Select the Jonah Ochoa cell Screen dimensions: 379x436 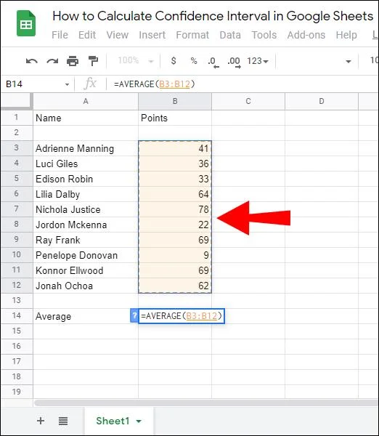[x=86, y=286]
